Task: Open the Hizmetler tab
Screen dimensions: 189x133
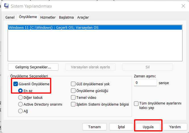Action: [x=48, y=18]
